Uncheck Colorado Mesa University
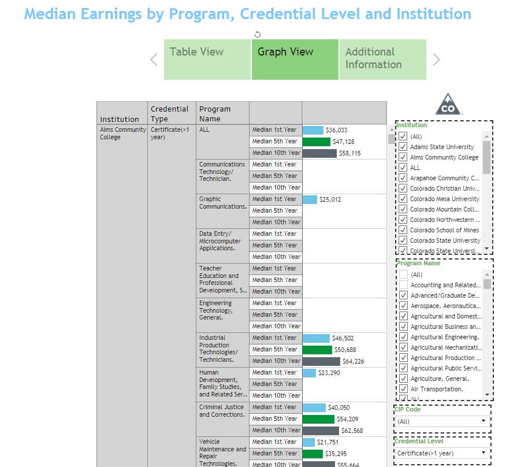 point(403,199)
